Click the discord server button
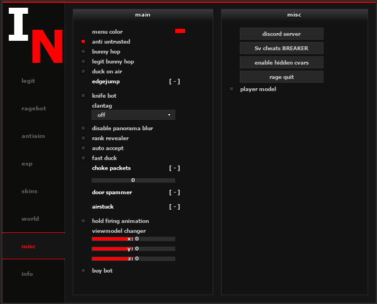The height and width of the screenshot is (304, 377). (x=282, y=34)
